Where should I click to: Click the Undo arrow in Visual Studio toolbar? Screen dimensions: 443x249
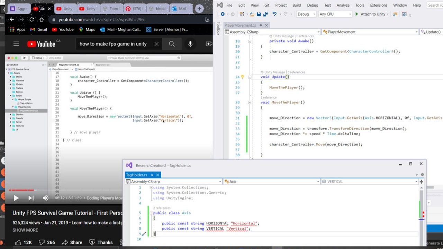[x=274, y=14]
